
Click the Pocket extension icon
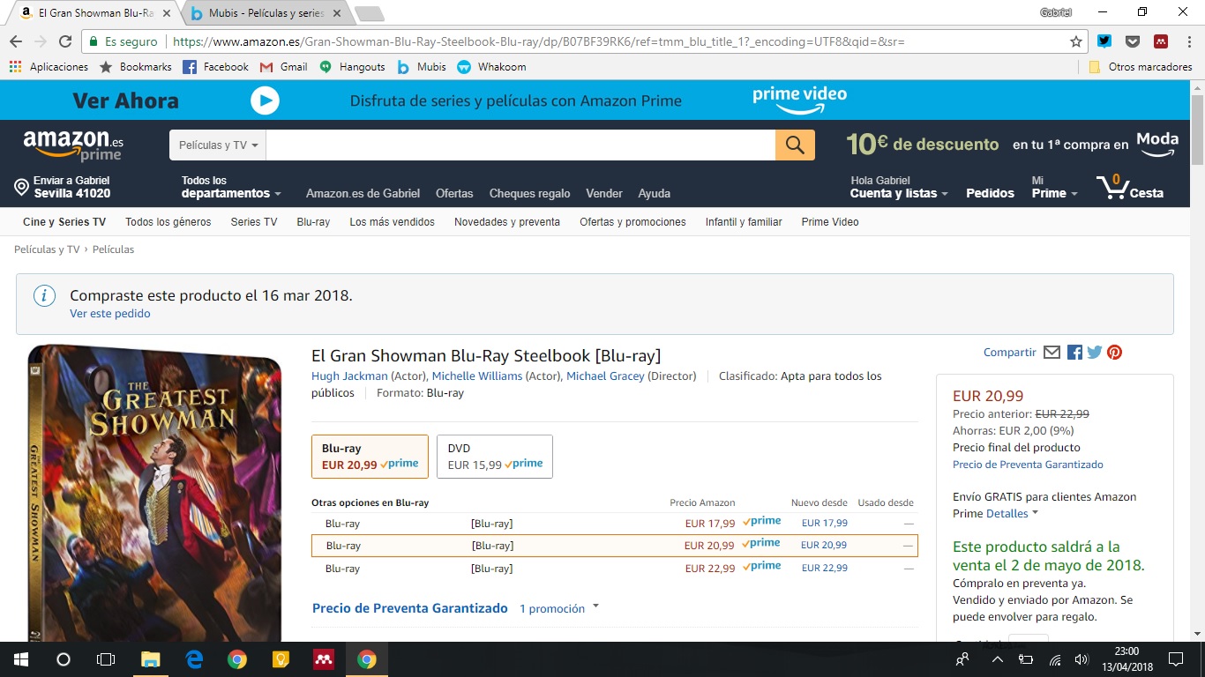coord(1133,41)
